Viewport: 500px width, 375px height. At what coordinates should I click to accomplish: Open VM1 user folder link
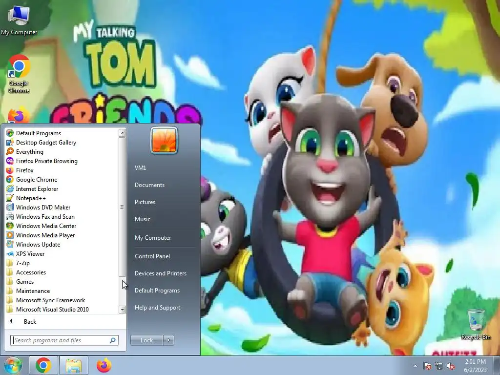(140, 168)
